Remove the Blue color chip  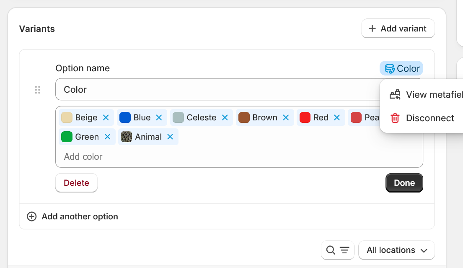(159, 118)
